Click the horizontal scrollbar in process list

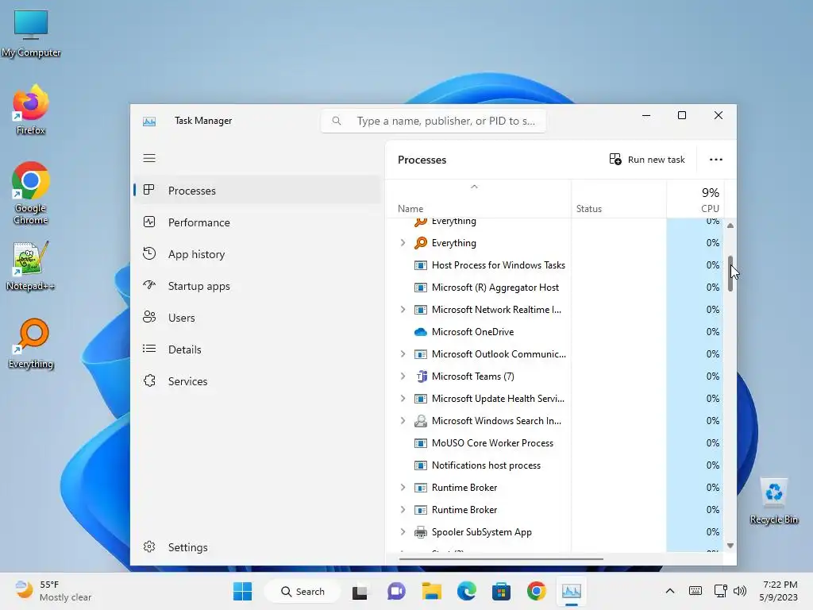click(x=501, y=559)
